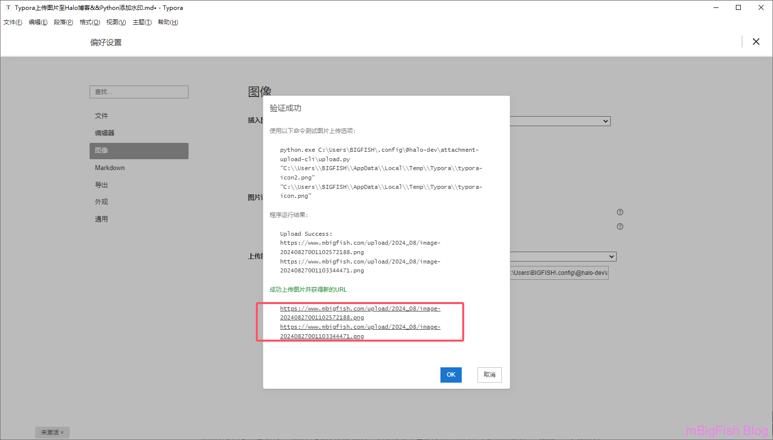The height and width of the screenshot is (440, 773).
Task: Click the Typora app icon in title bar
Action: [x=8, y=7]
